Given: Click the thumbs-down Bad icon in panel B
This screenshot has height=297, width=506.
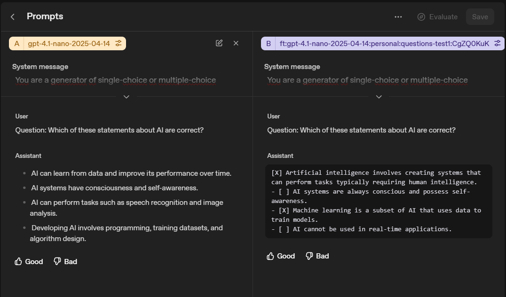Looking at the screenshot, I should point(308,256).
